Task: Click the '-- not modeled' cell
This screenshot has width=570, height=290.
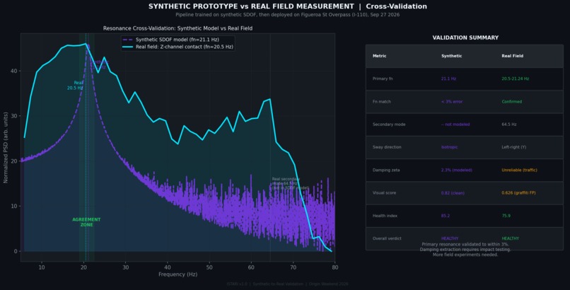Action: 455,124
